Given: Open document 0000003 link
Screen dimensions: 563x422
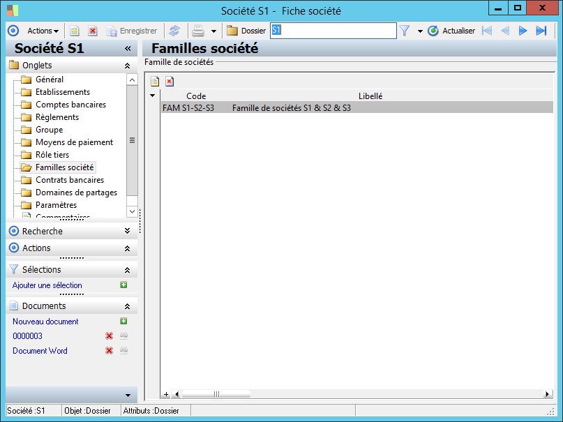Looking at the screenshot, I should point(27,336).
